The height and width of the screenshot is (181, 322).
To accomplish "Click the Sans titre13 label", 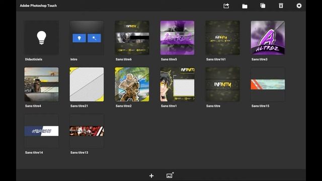I will [79, 152].
